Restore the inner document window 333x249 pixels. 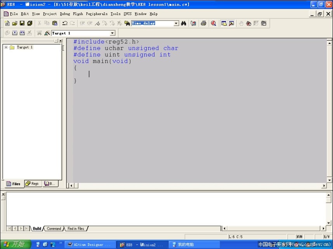point(320,14)
